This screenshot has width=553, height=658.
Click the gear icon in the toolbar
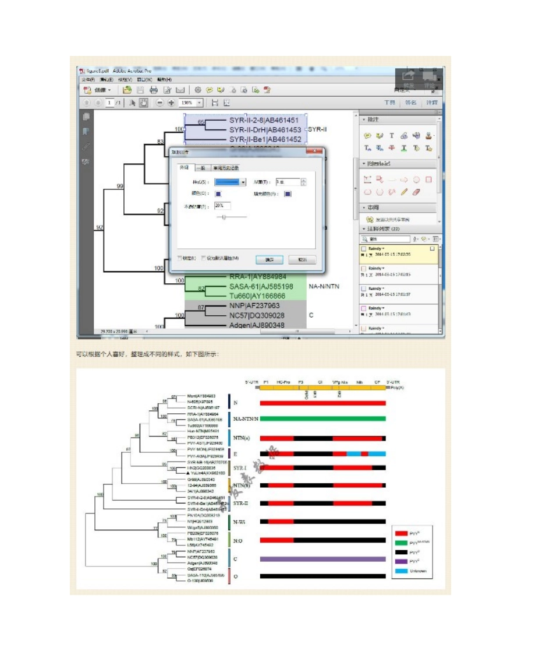[198, 90]
